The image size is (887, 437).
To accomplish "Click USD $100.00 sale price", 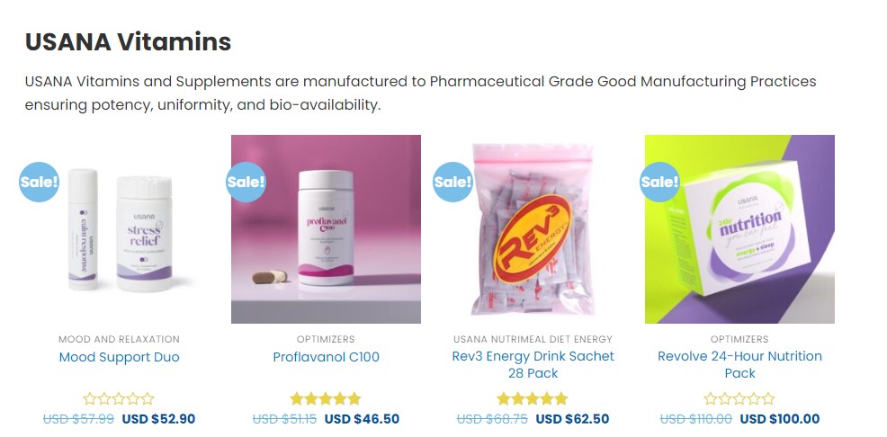I will [x=779, y=419].
